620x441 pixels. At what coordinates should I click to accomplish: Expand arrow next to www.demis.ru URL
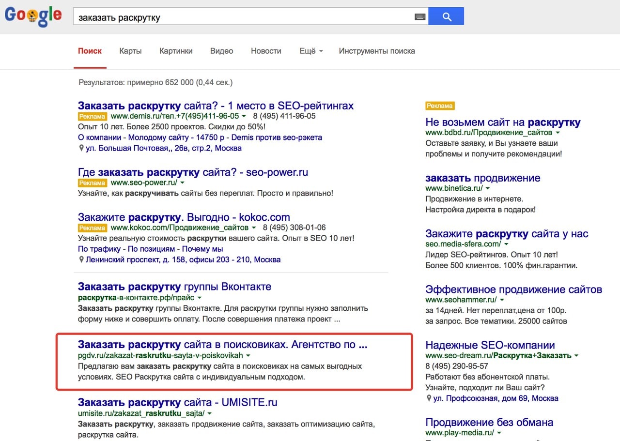coord(244,116)
